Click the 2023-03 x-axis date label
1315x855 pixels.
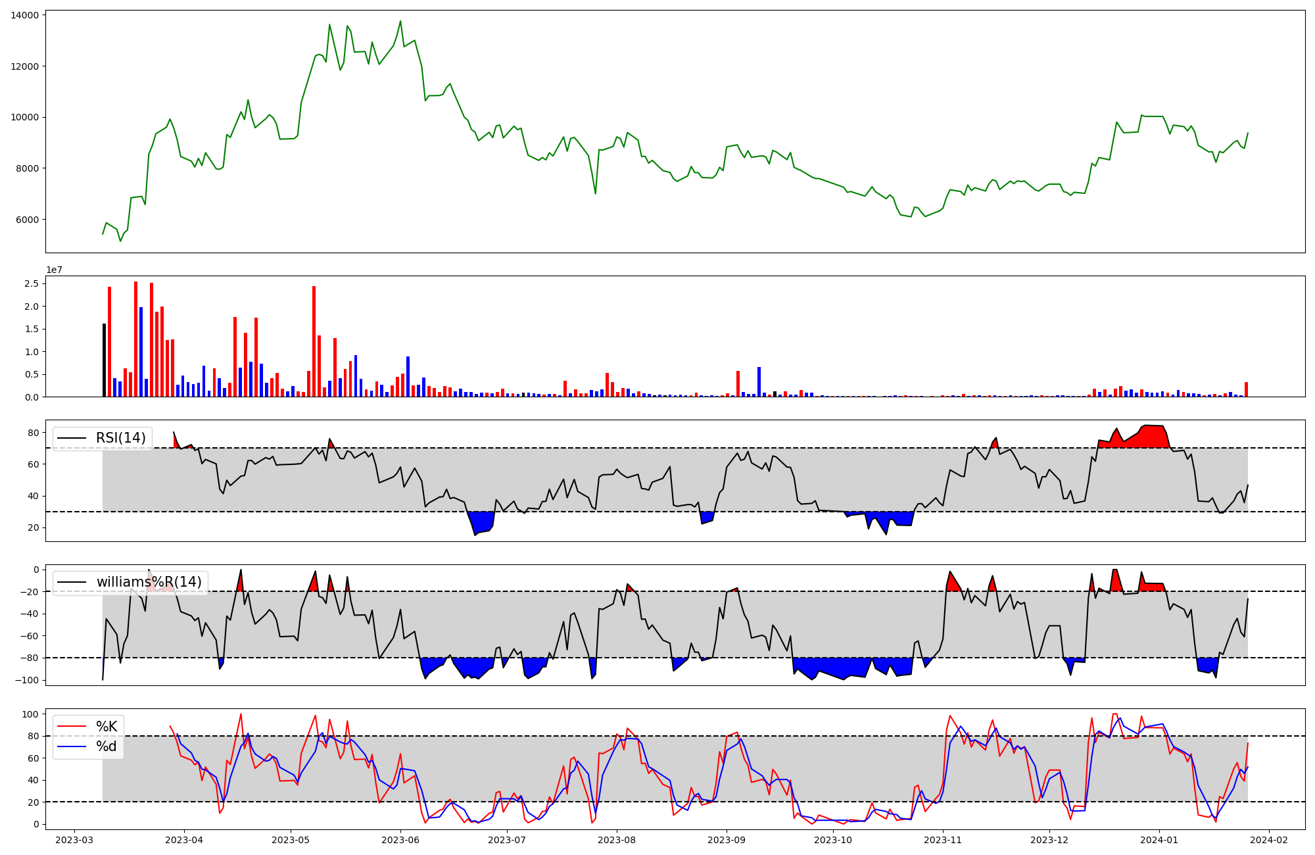pos(74,840)
